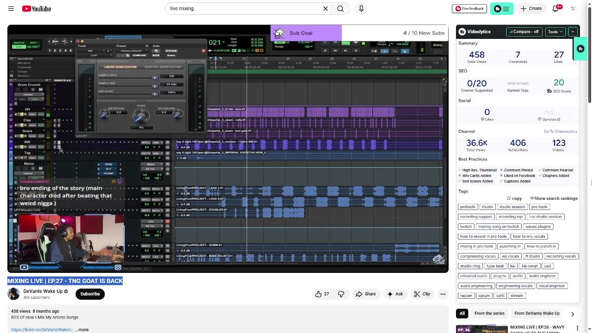
Task: Open the linktr.ee DeVanteWakeUp link
Action: [42, 330]
